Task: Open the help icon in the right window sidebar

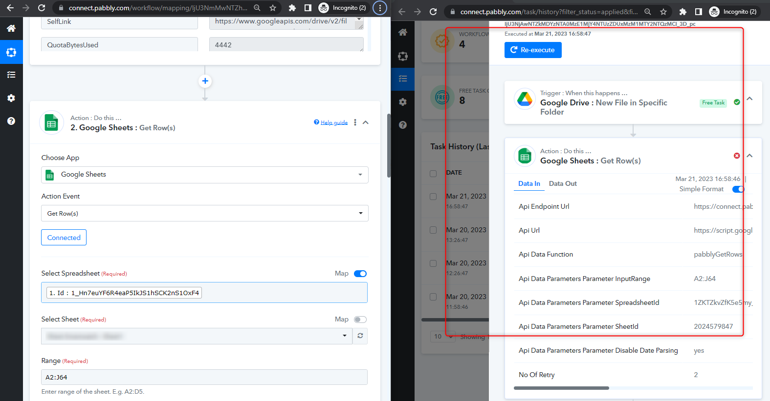Action: [403, 125]
